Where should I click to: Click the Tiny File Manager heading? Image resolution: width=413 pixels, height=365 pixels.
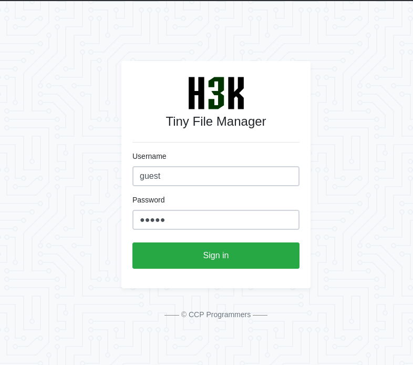pyautogui.click(x=216, y=121)
